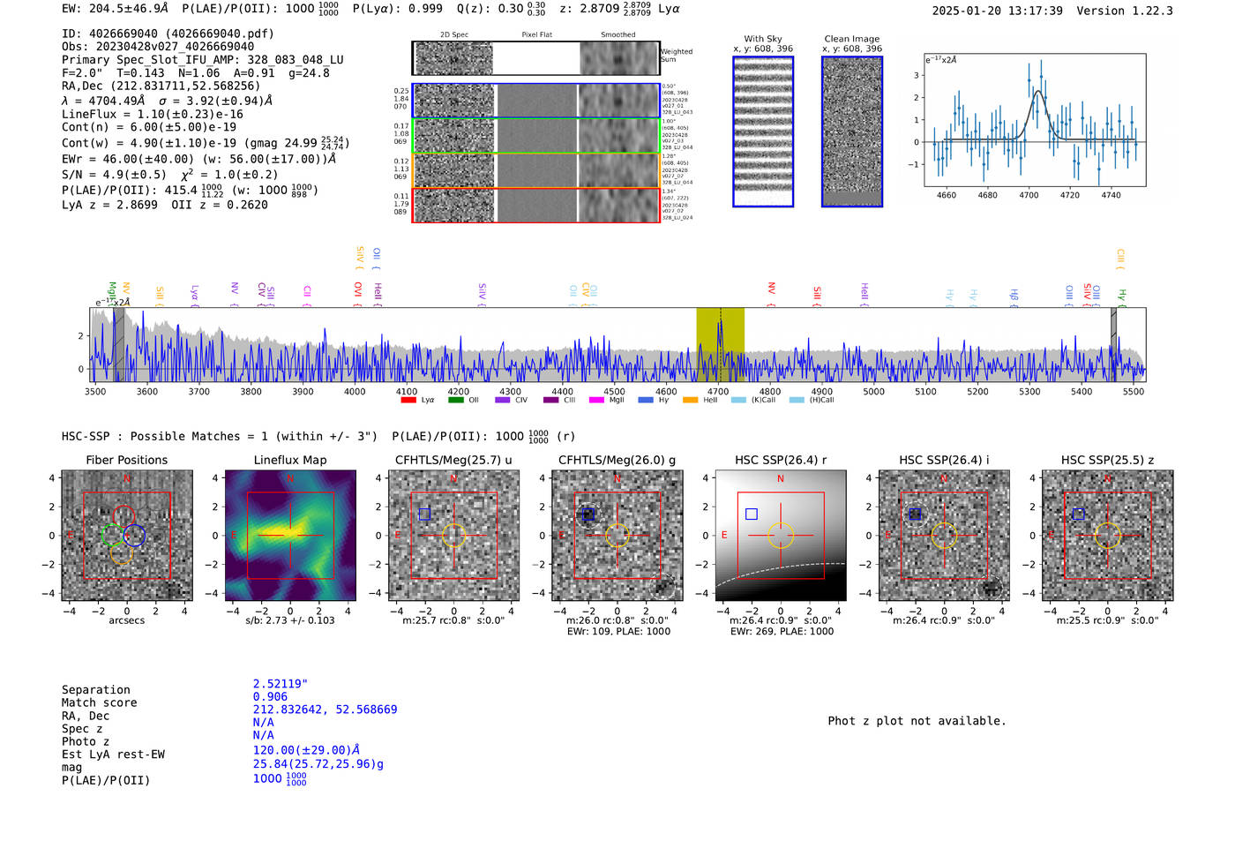
Task: Click the ID: 4026669040 header line
Action: pos(168,34)
